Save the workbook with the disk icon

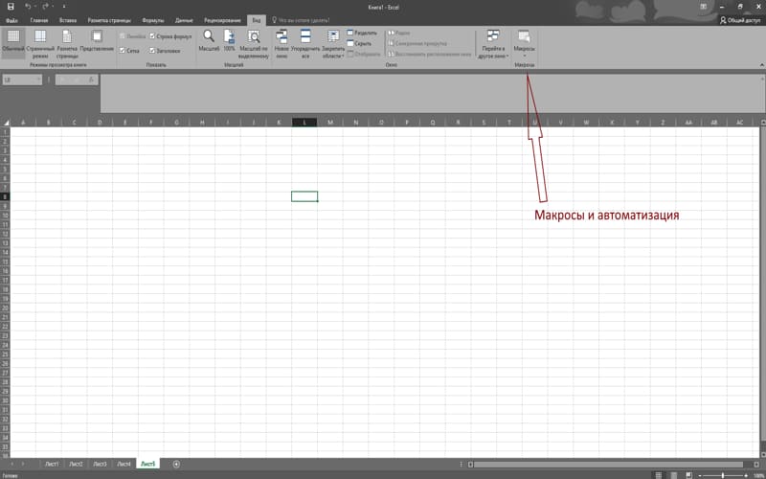(11, 7)
